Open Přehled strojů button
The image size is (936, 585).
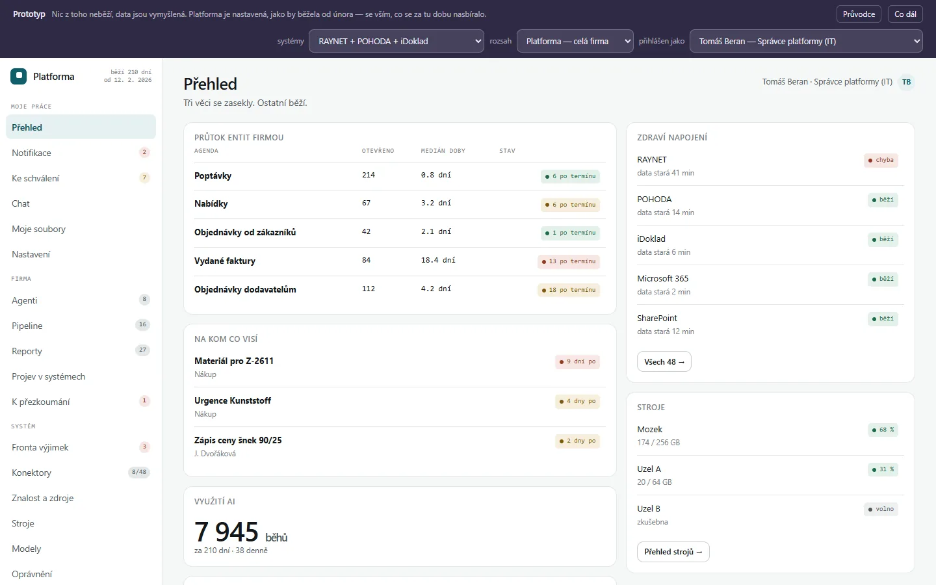coord(673,552)
